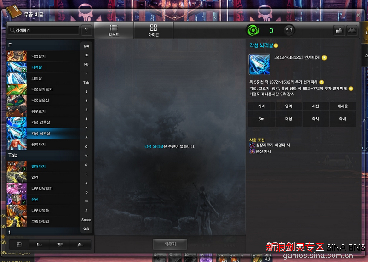Select the 용맥타기 skill icon

coord(17,144)
